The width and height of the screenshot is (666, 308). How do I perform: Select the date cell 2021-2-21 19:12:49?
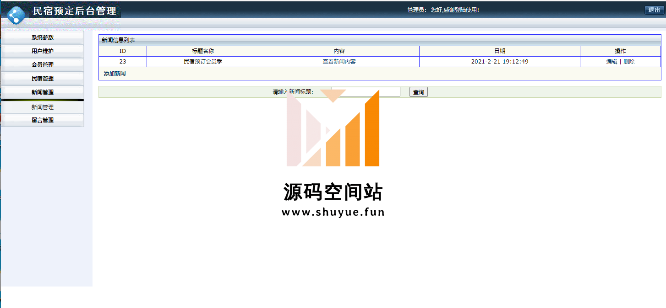pyautogui.click(x=500, y=62)
